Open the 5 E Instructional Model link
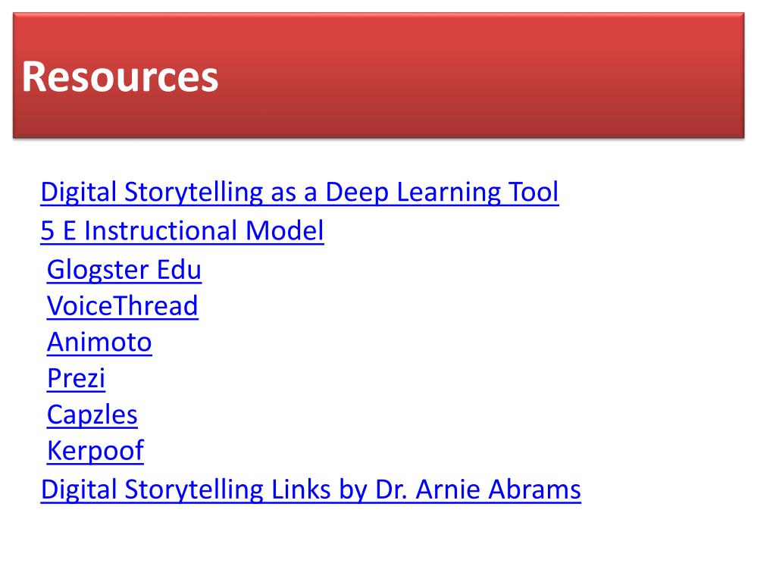The width and height of the screenshot is (776, 582). pos(182,230)
